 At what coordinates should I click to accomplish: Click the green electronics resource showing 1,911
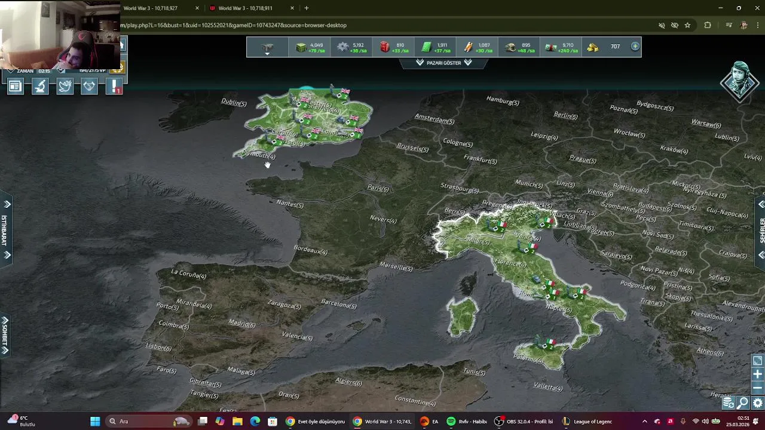pyautogui.click(x=436, y=47)
